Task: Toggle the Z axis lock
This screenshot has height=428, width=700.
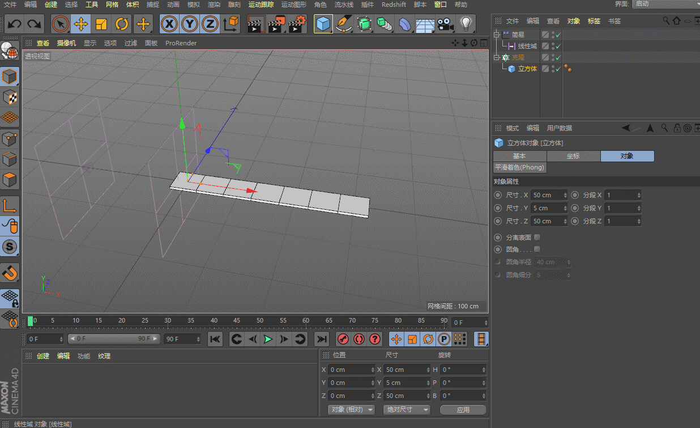Action: 210,24
